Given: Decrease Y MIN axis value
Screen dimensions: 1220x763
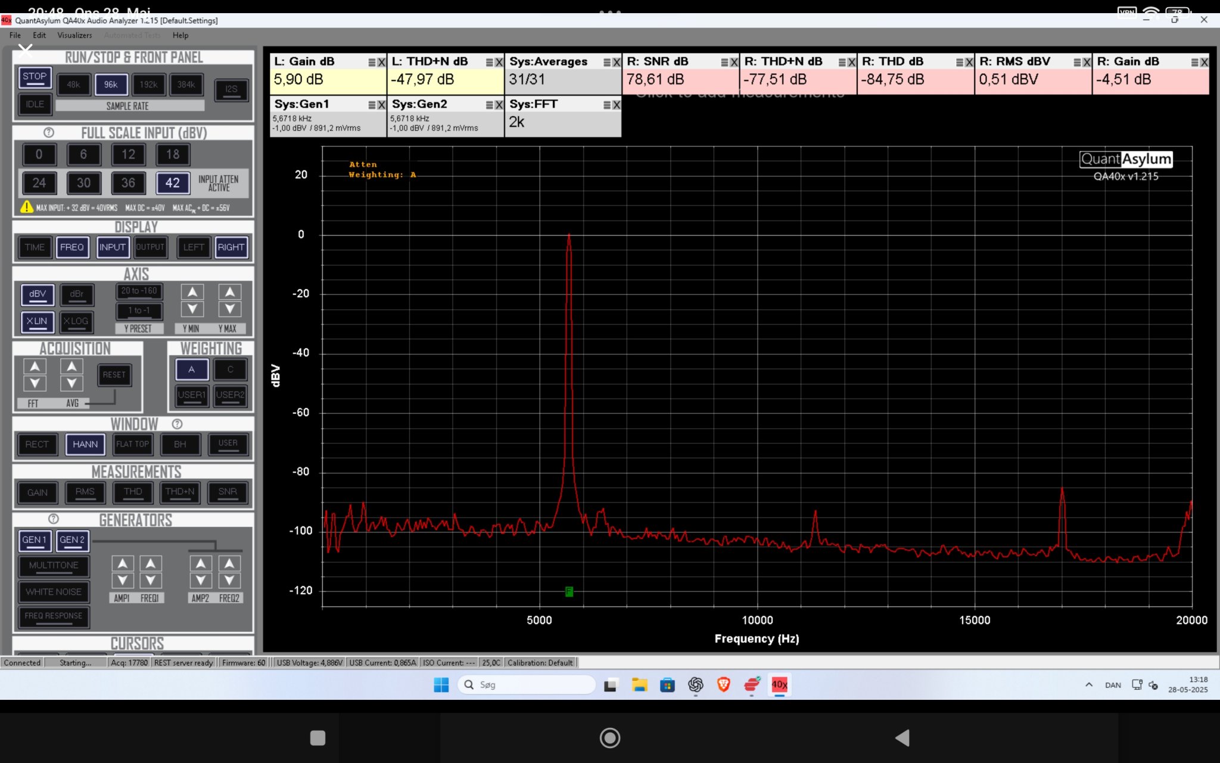Looking at the screenshot, I should (192, 309).
